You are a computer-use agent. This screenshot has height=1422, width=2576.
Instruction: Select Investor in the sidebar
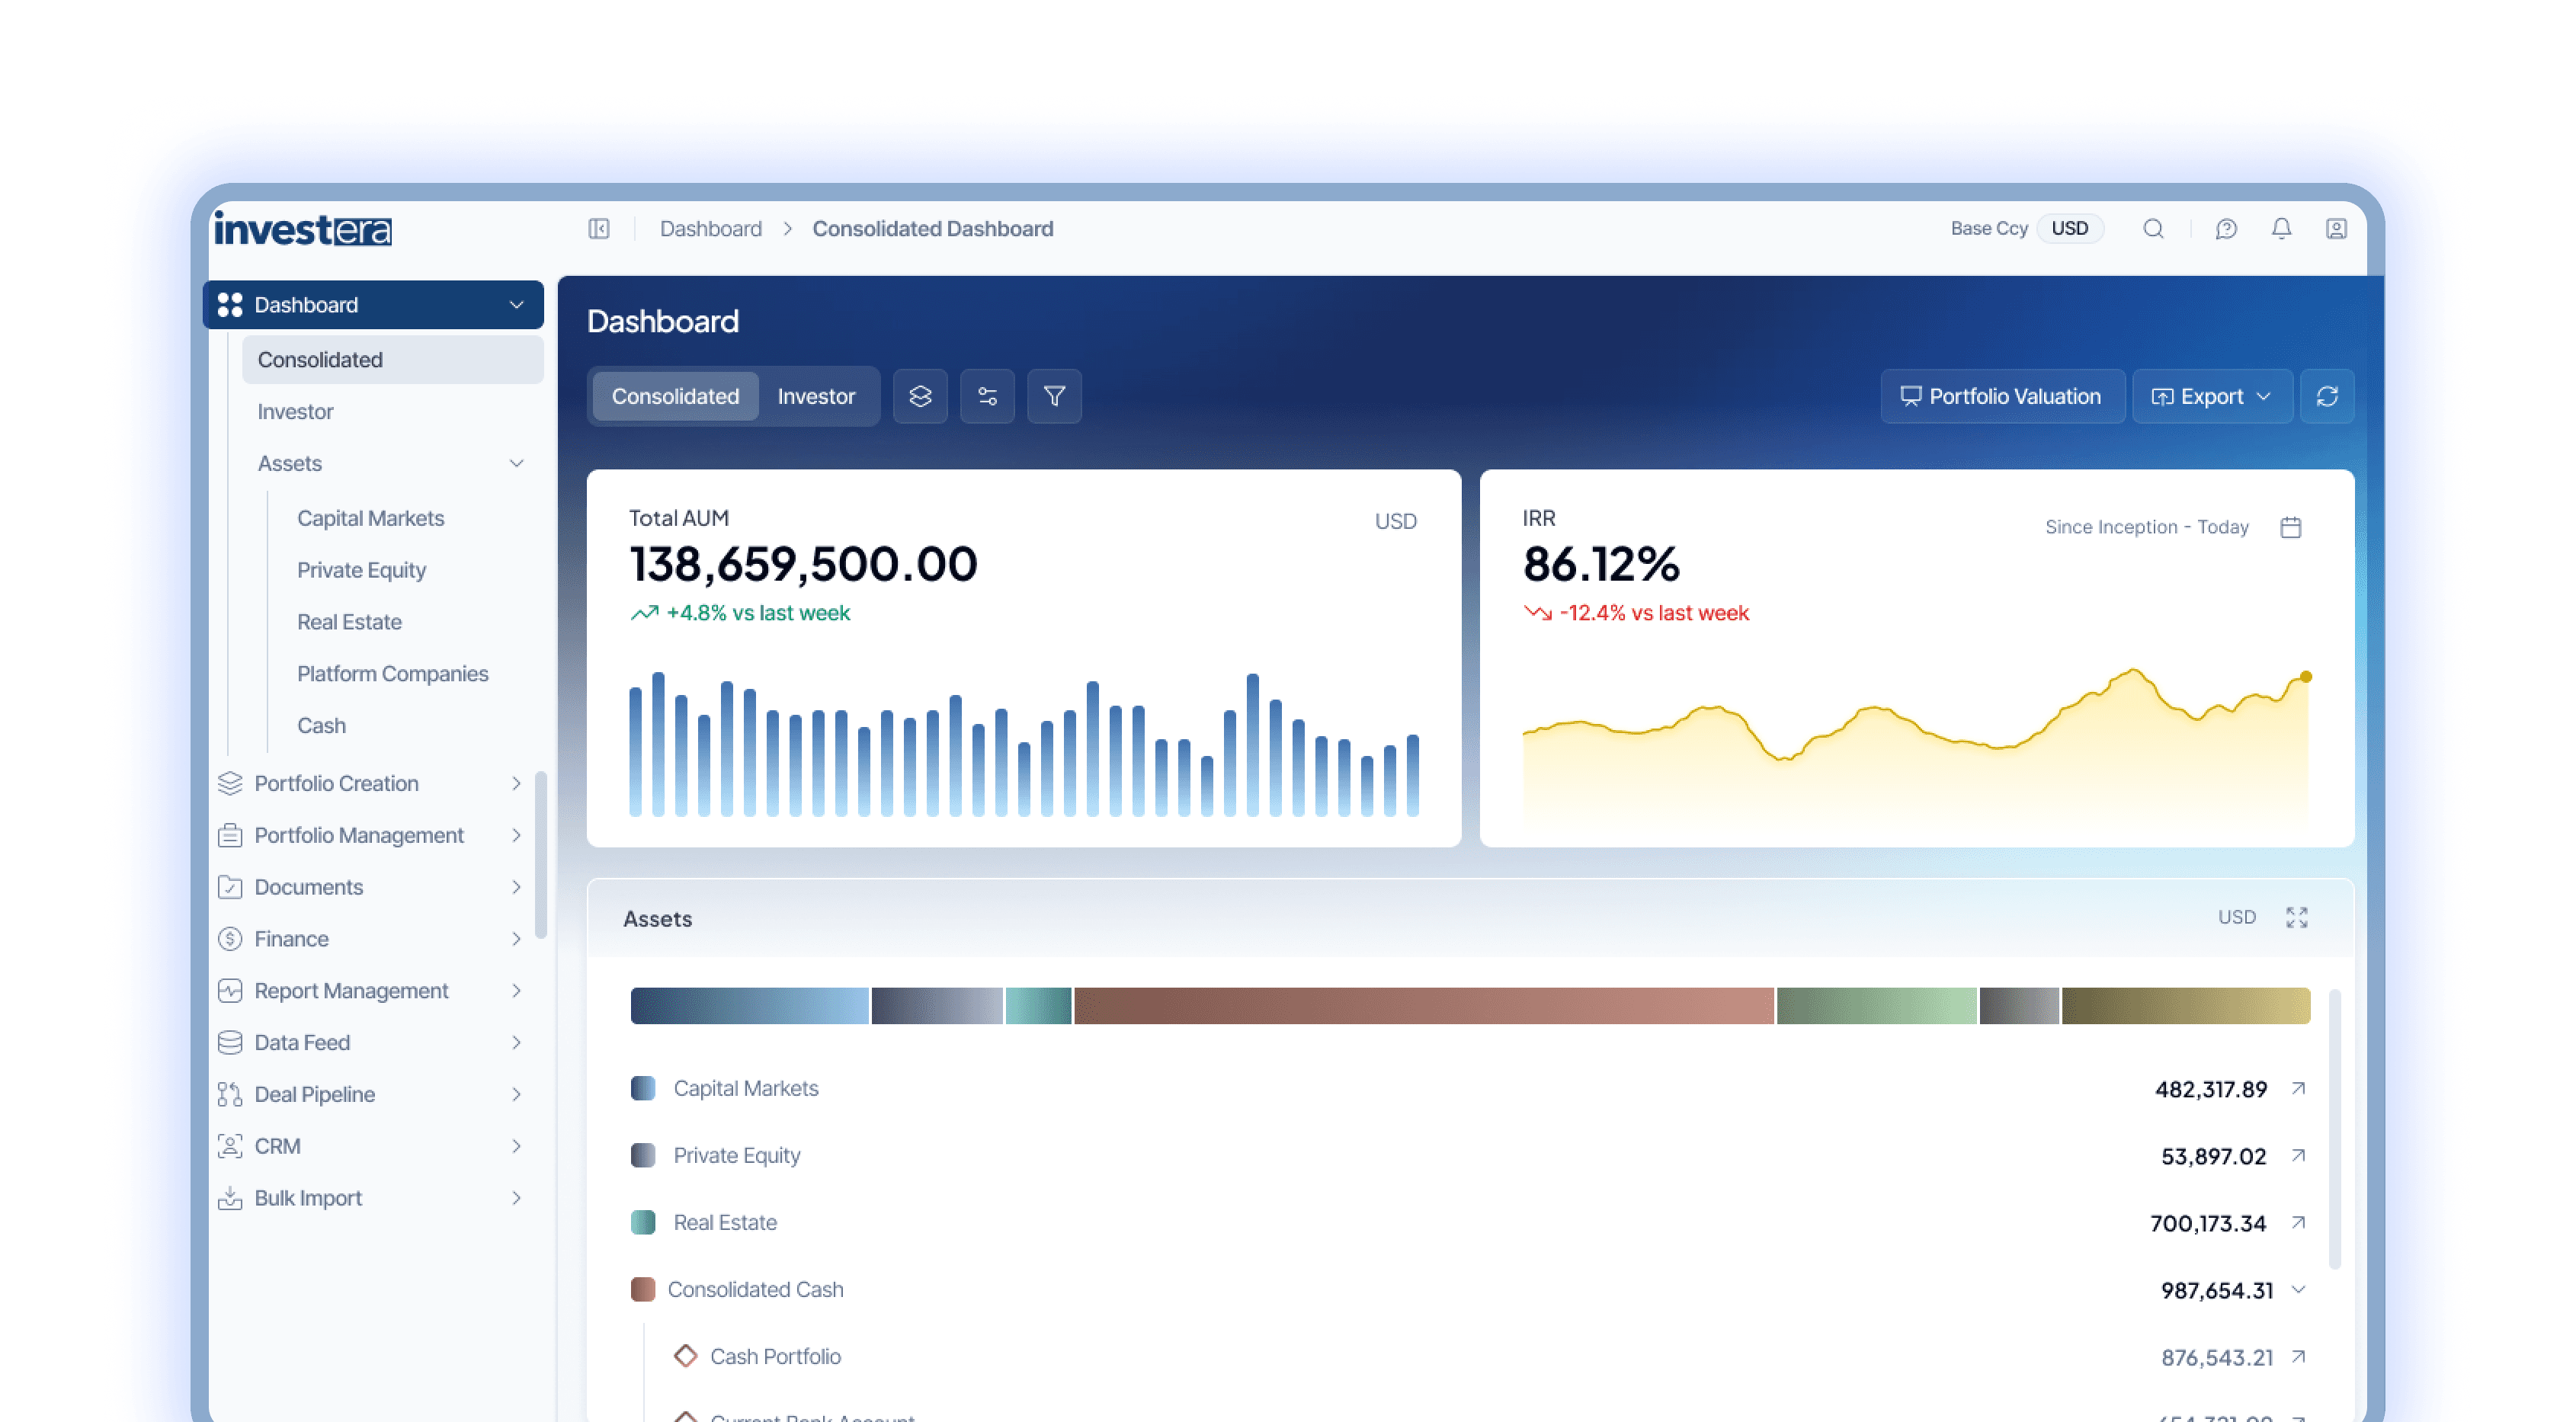pos(295,411)
